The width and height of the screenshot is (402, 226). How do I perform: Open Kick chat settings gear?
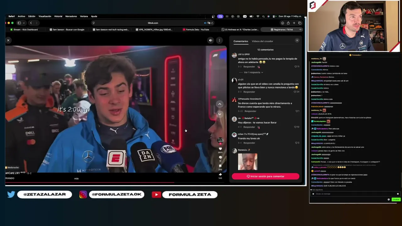[388, 200]
